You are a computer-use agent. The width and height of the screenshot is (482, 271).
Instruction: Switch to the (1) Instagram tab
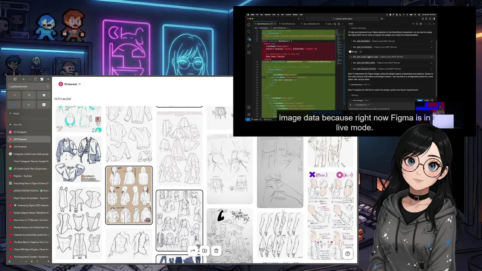[x=29, y=132]
